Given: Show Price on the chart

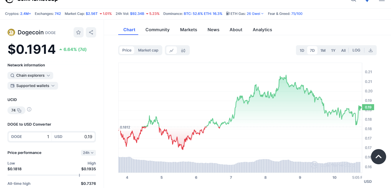Looking at the screenshot, I should click(x=127, y=50).
